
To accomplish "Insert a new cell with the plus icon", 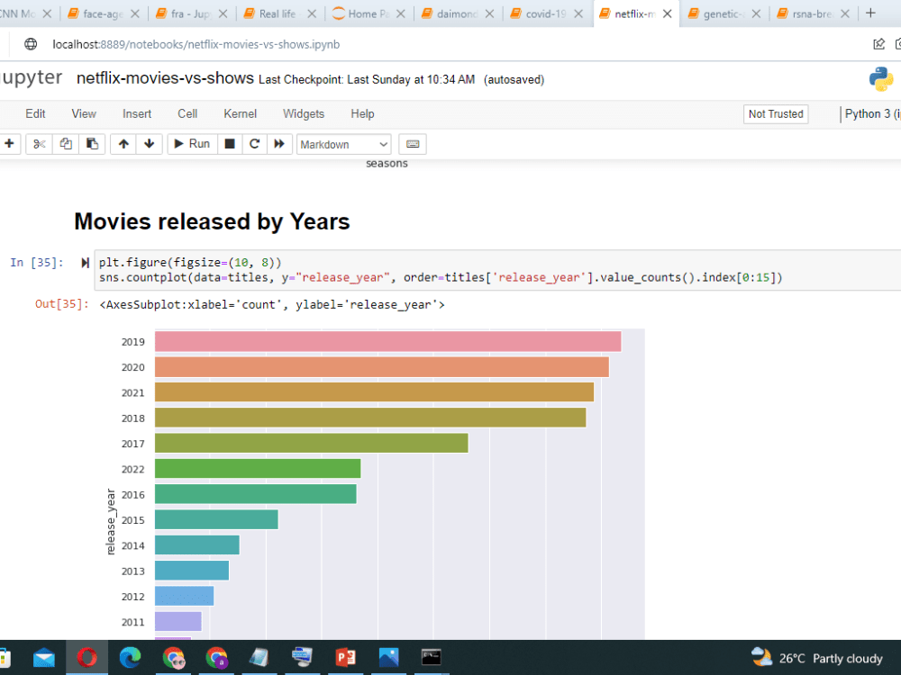I will [9, 144].
